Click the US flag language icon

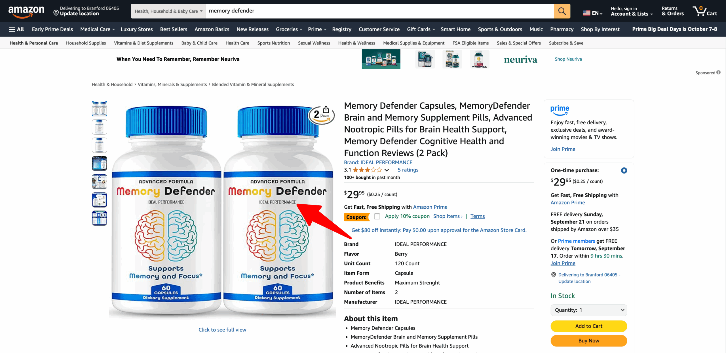(586, 13)
